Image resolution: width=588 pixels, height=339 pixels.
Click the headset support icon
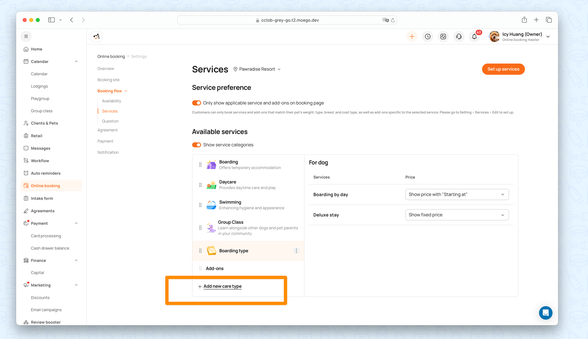[x=459, y=36]
